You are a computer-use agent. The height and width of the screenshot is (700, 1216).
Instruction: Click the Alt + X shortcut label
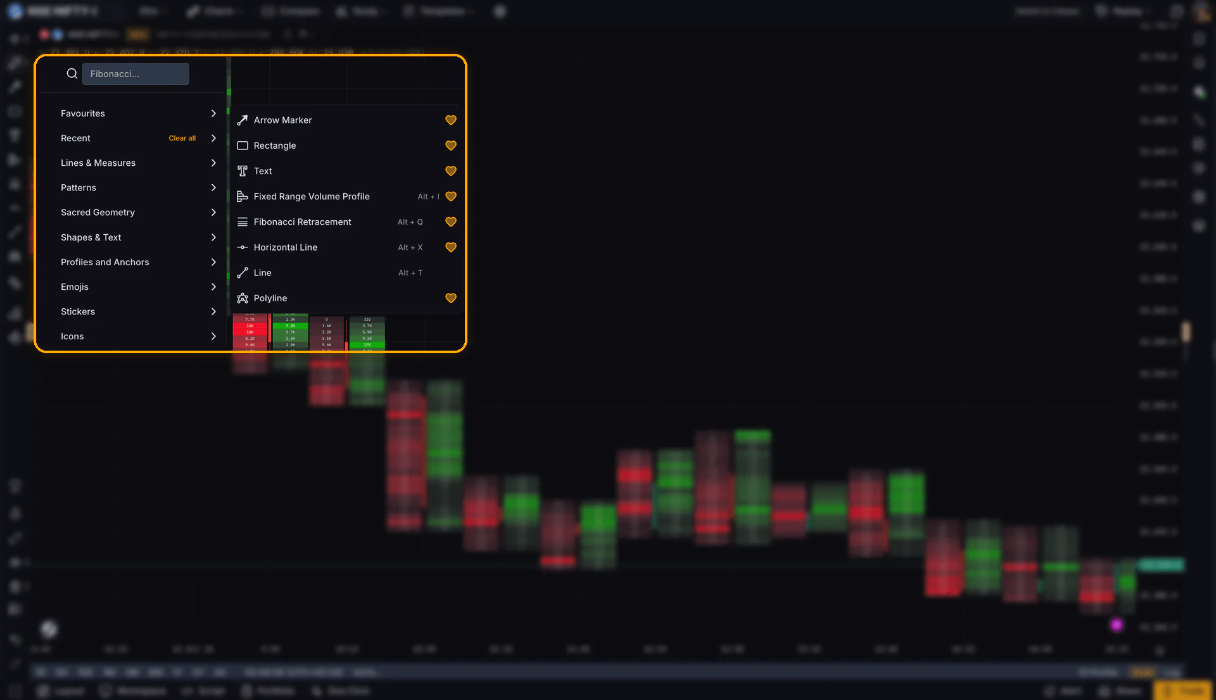click(410, 247)
